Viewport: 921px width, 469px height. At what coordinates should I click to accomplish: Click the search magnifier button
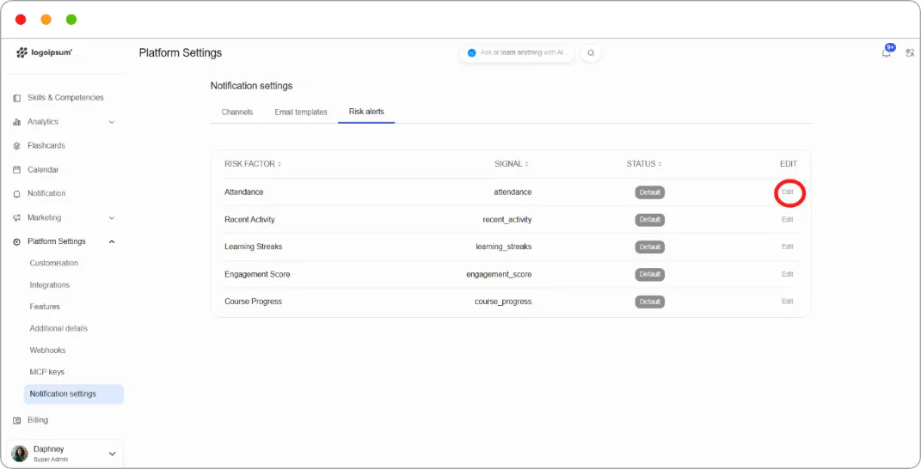pos(591,53)
